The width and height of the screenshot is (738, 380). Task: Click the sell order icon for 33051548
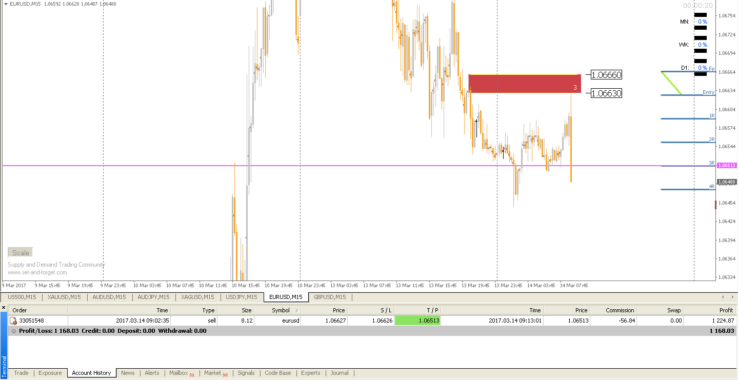(x=14, y=321)
